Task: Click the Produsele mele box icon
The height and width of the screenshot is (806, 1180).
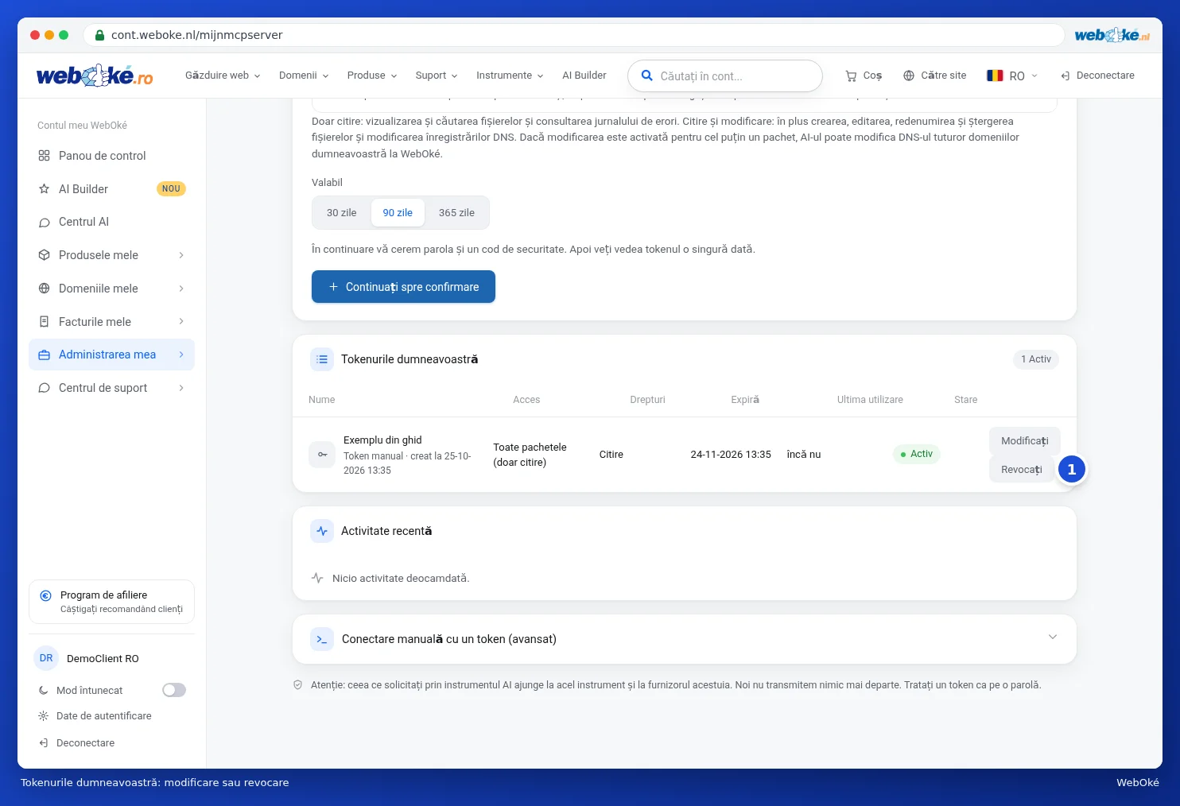Action: coord(45,255)
